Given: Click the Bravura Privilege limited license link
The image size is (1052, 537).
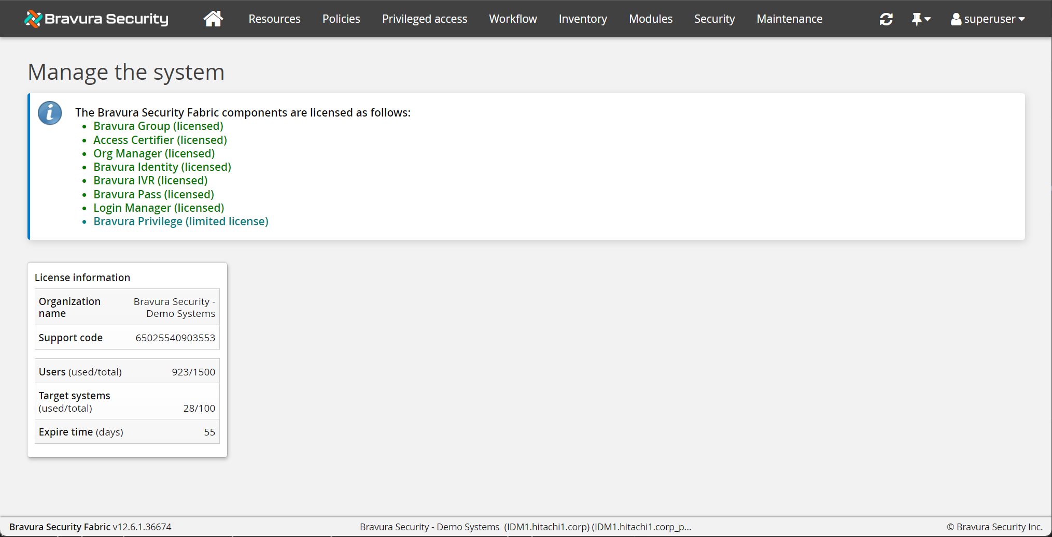Looking at the screenshot, I should tap(180, 221).
